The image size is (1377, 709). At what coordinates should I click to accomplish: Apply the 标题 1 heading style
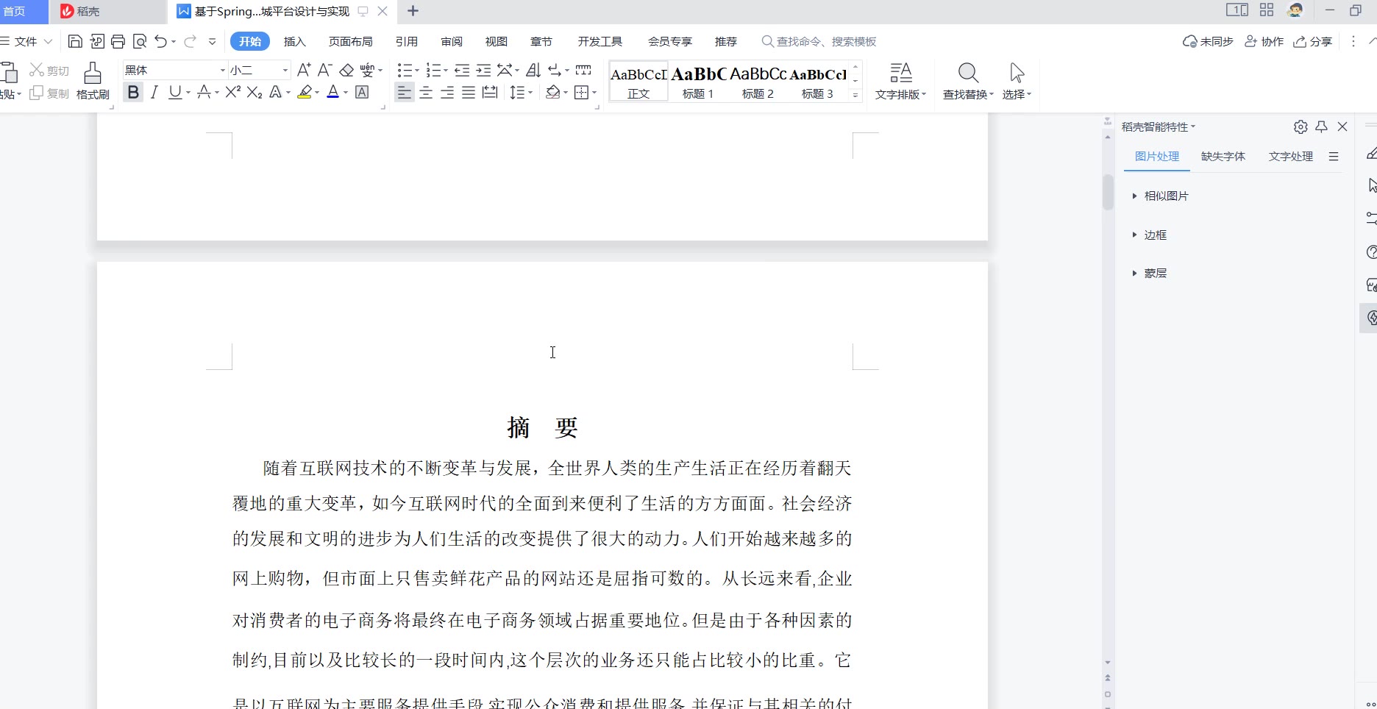698,82
